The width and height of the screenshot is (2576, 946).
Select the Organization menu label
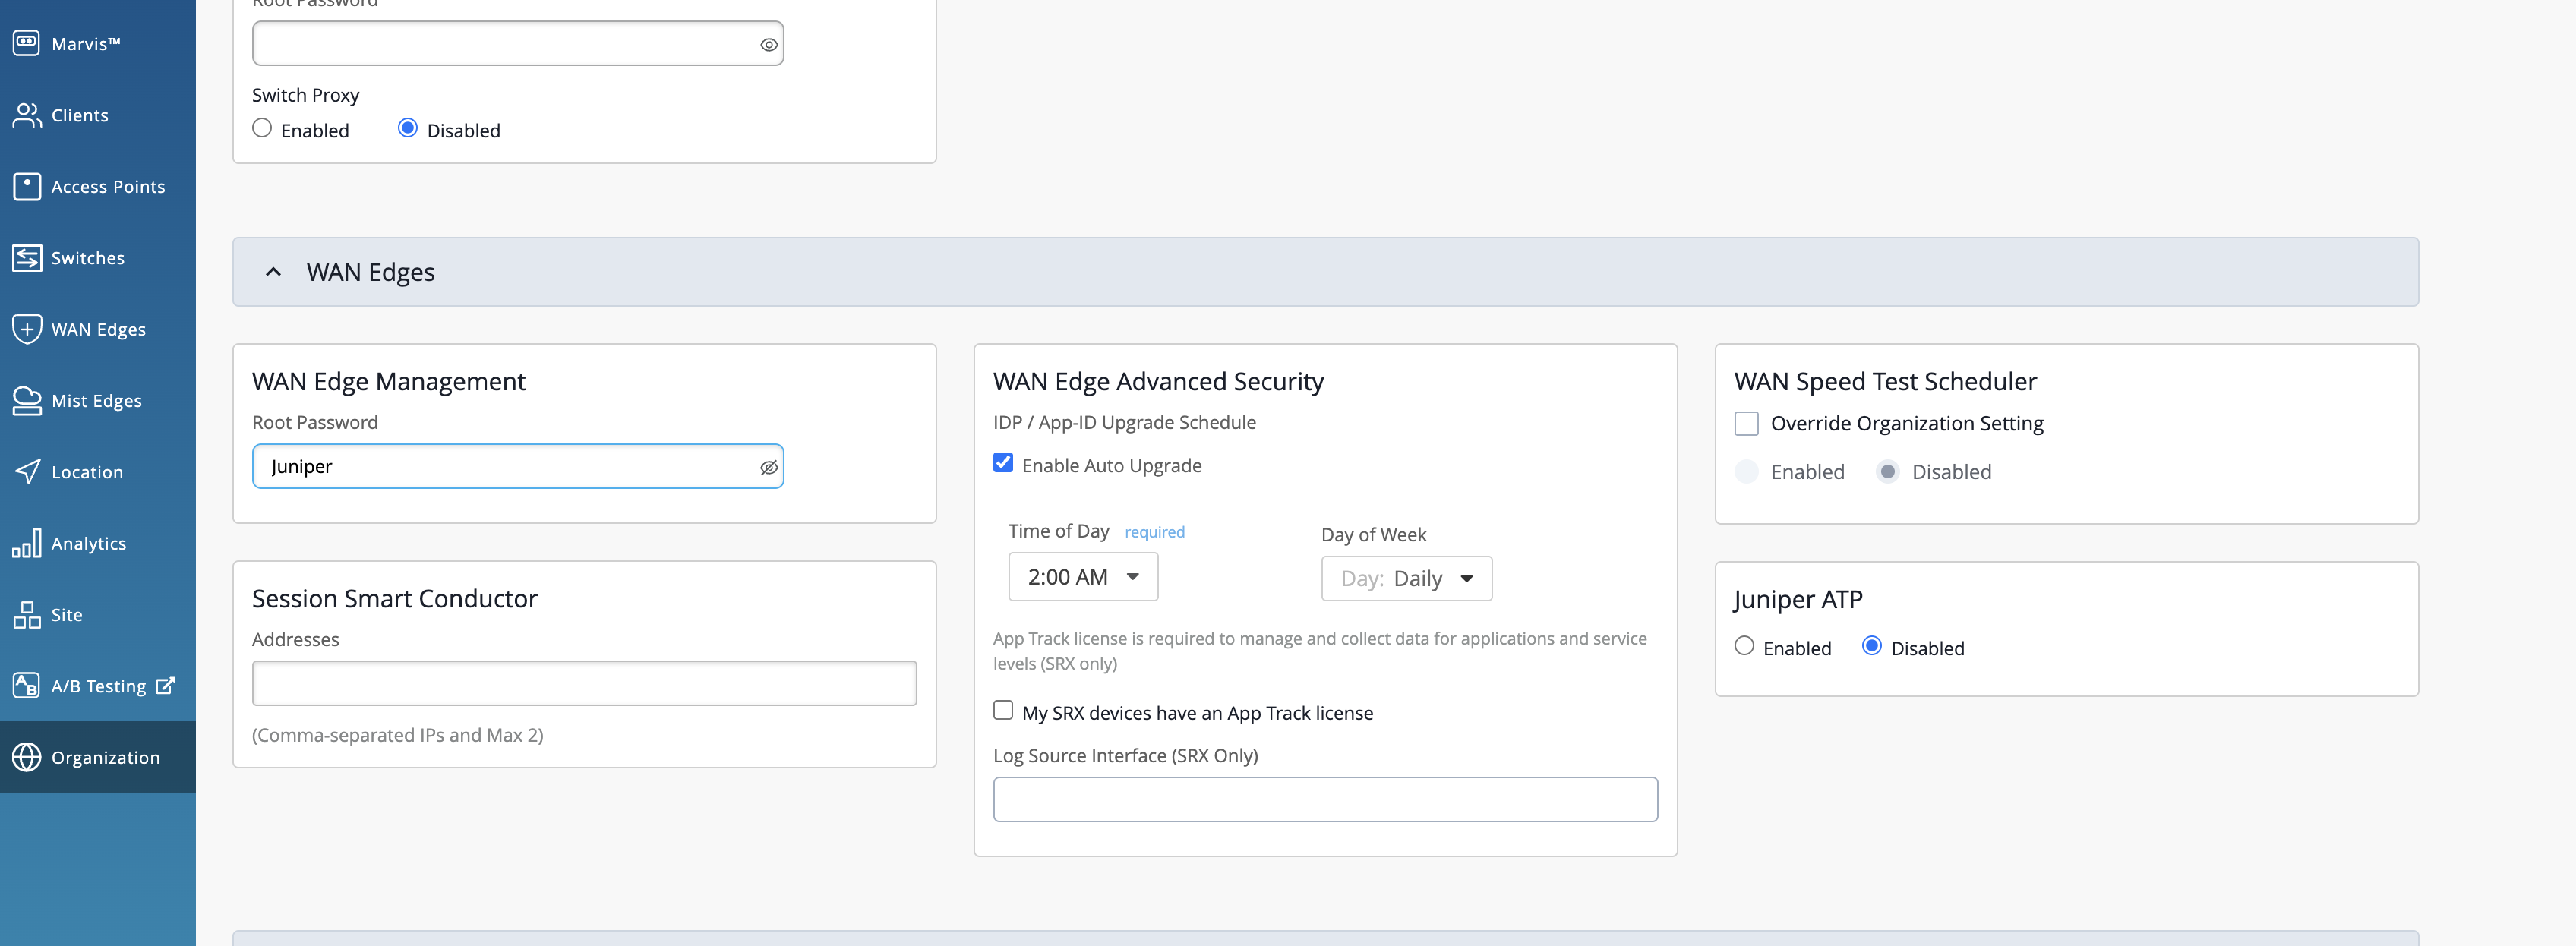pyautogui.click(x=105, y=758)
